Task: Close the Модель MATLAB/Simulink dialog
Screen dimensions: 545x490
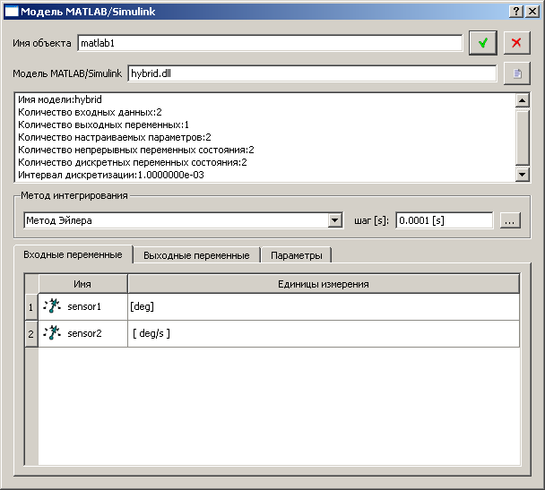Action: (x=532, y=12)
